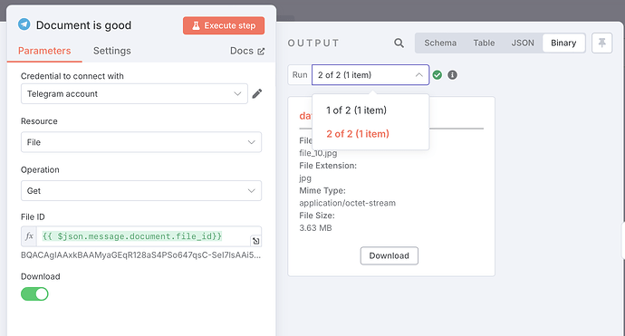The image size is (625, 336).
Task: Switch output view to JSON
Action: click(x=523, y=43)
